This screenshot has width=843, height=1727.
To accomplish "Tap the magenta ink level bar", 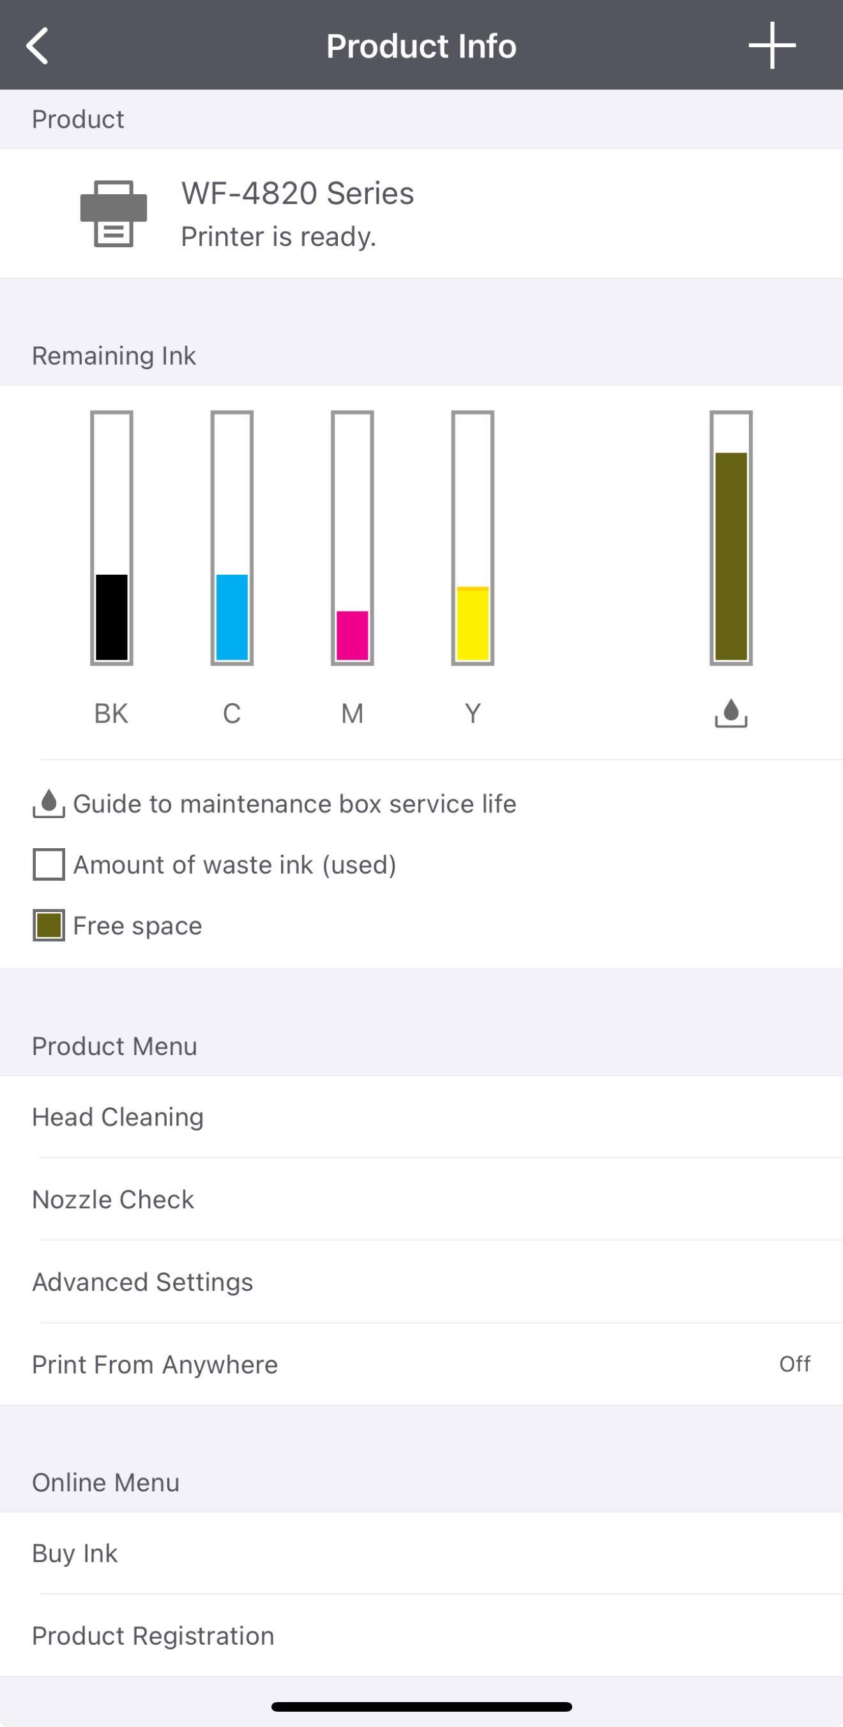I will 353,538.
